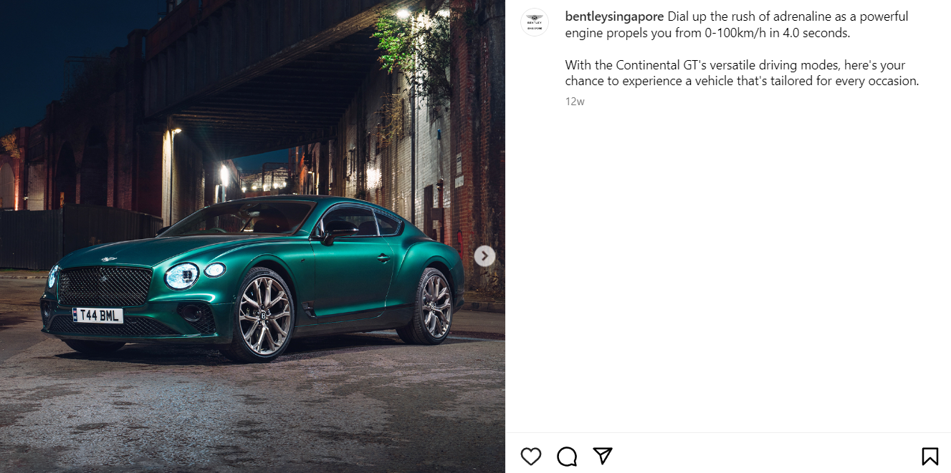This screenshot has height=473, width=951.
Task: Like the post with the heart icon
Action: point(531,457)
